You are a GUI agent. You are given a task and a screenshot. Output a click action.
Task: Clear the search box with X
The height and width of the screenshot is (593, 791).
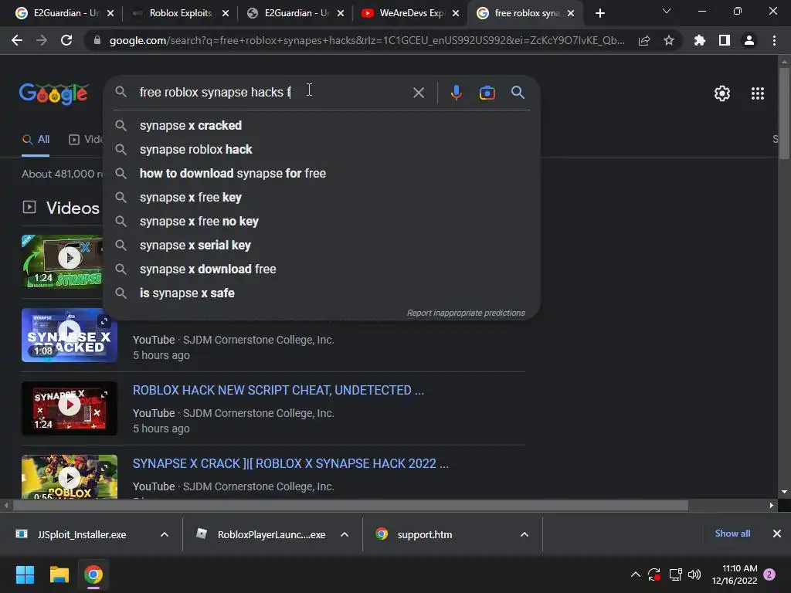[418, 93]
